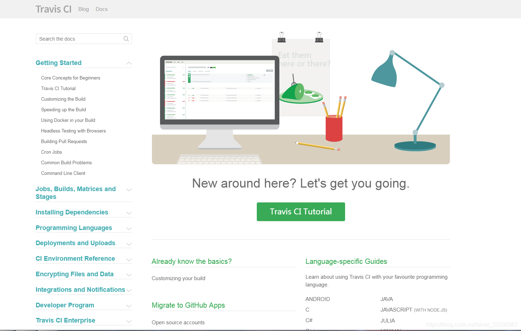Screen dimensions: 521x331
Task: Open Core Concepts for Beginners
Action: pyautogui.click(x=71, y=78)
